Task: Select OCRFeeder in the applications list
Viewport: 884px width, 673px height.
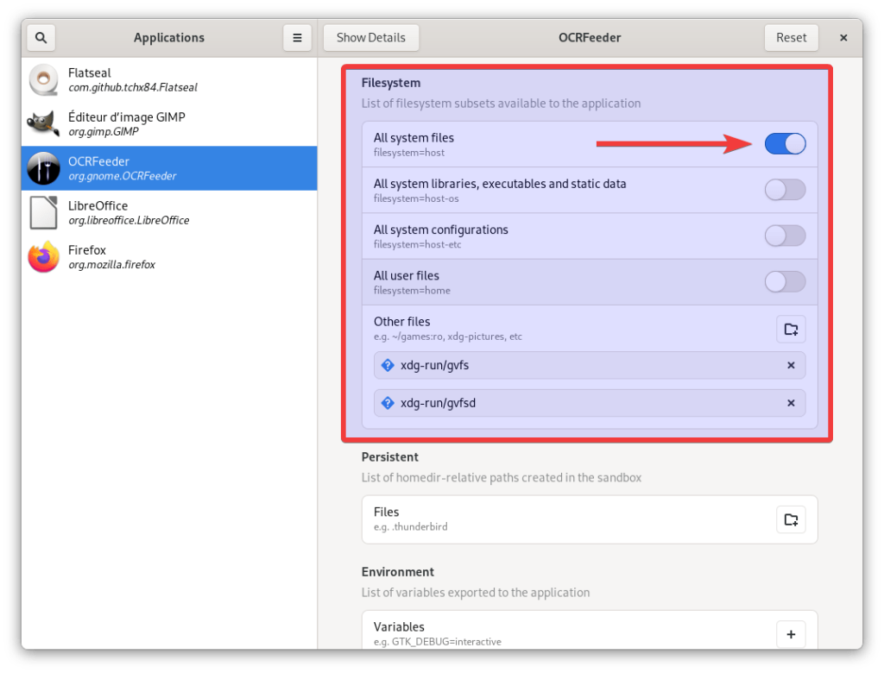Action: 169,168
